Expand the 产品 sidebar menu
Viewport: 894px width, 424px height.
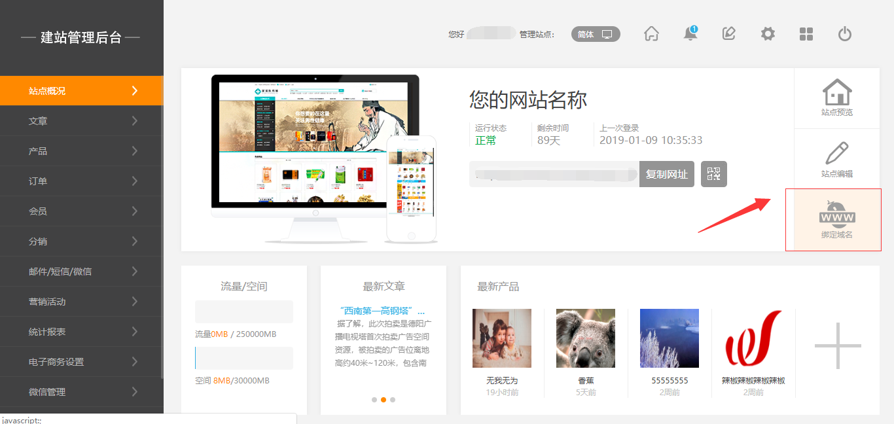tap(82, 151)
